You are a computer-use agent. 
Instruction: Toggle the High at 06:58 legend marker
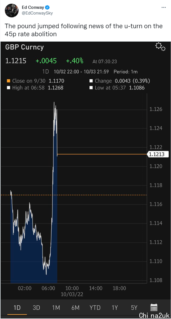click(9, 88)
